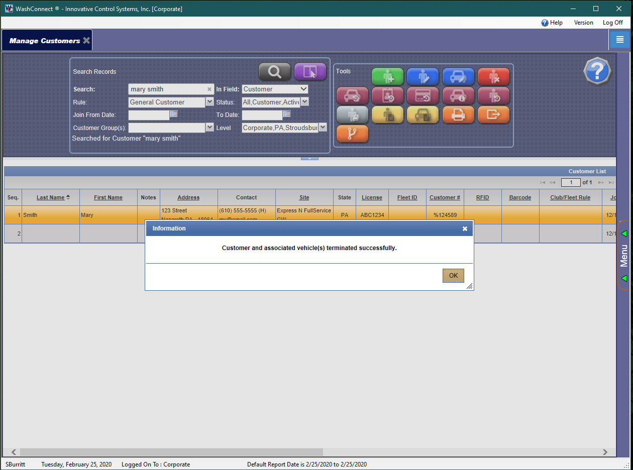Click the red Terminate Customer tool button
This screenshot has width=633, height=470.
tap(493, 76)
